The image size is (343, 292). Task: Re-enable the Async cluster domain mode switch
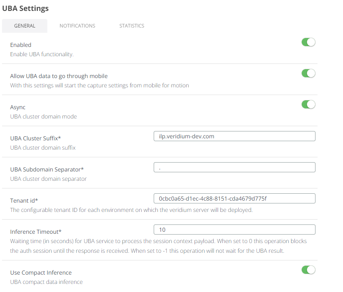click(308, 104)
